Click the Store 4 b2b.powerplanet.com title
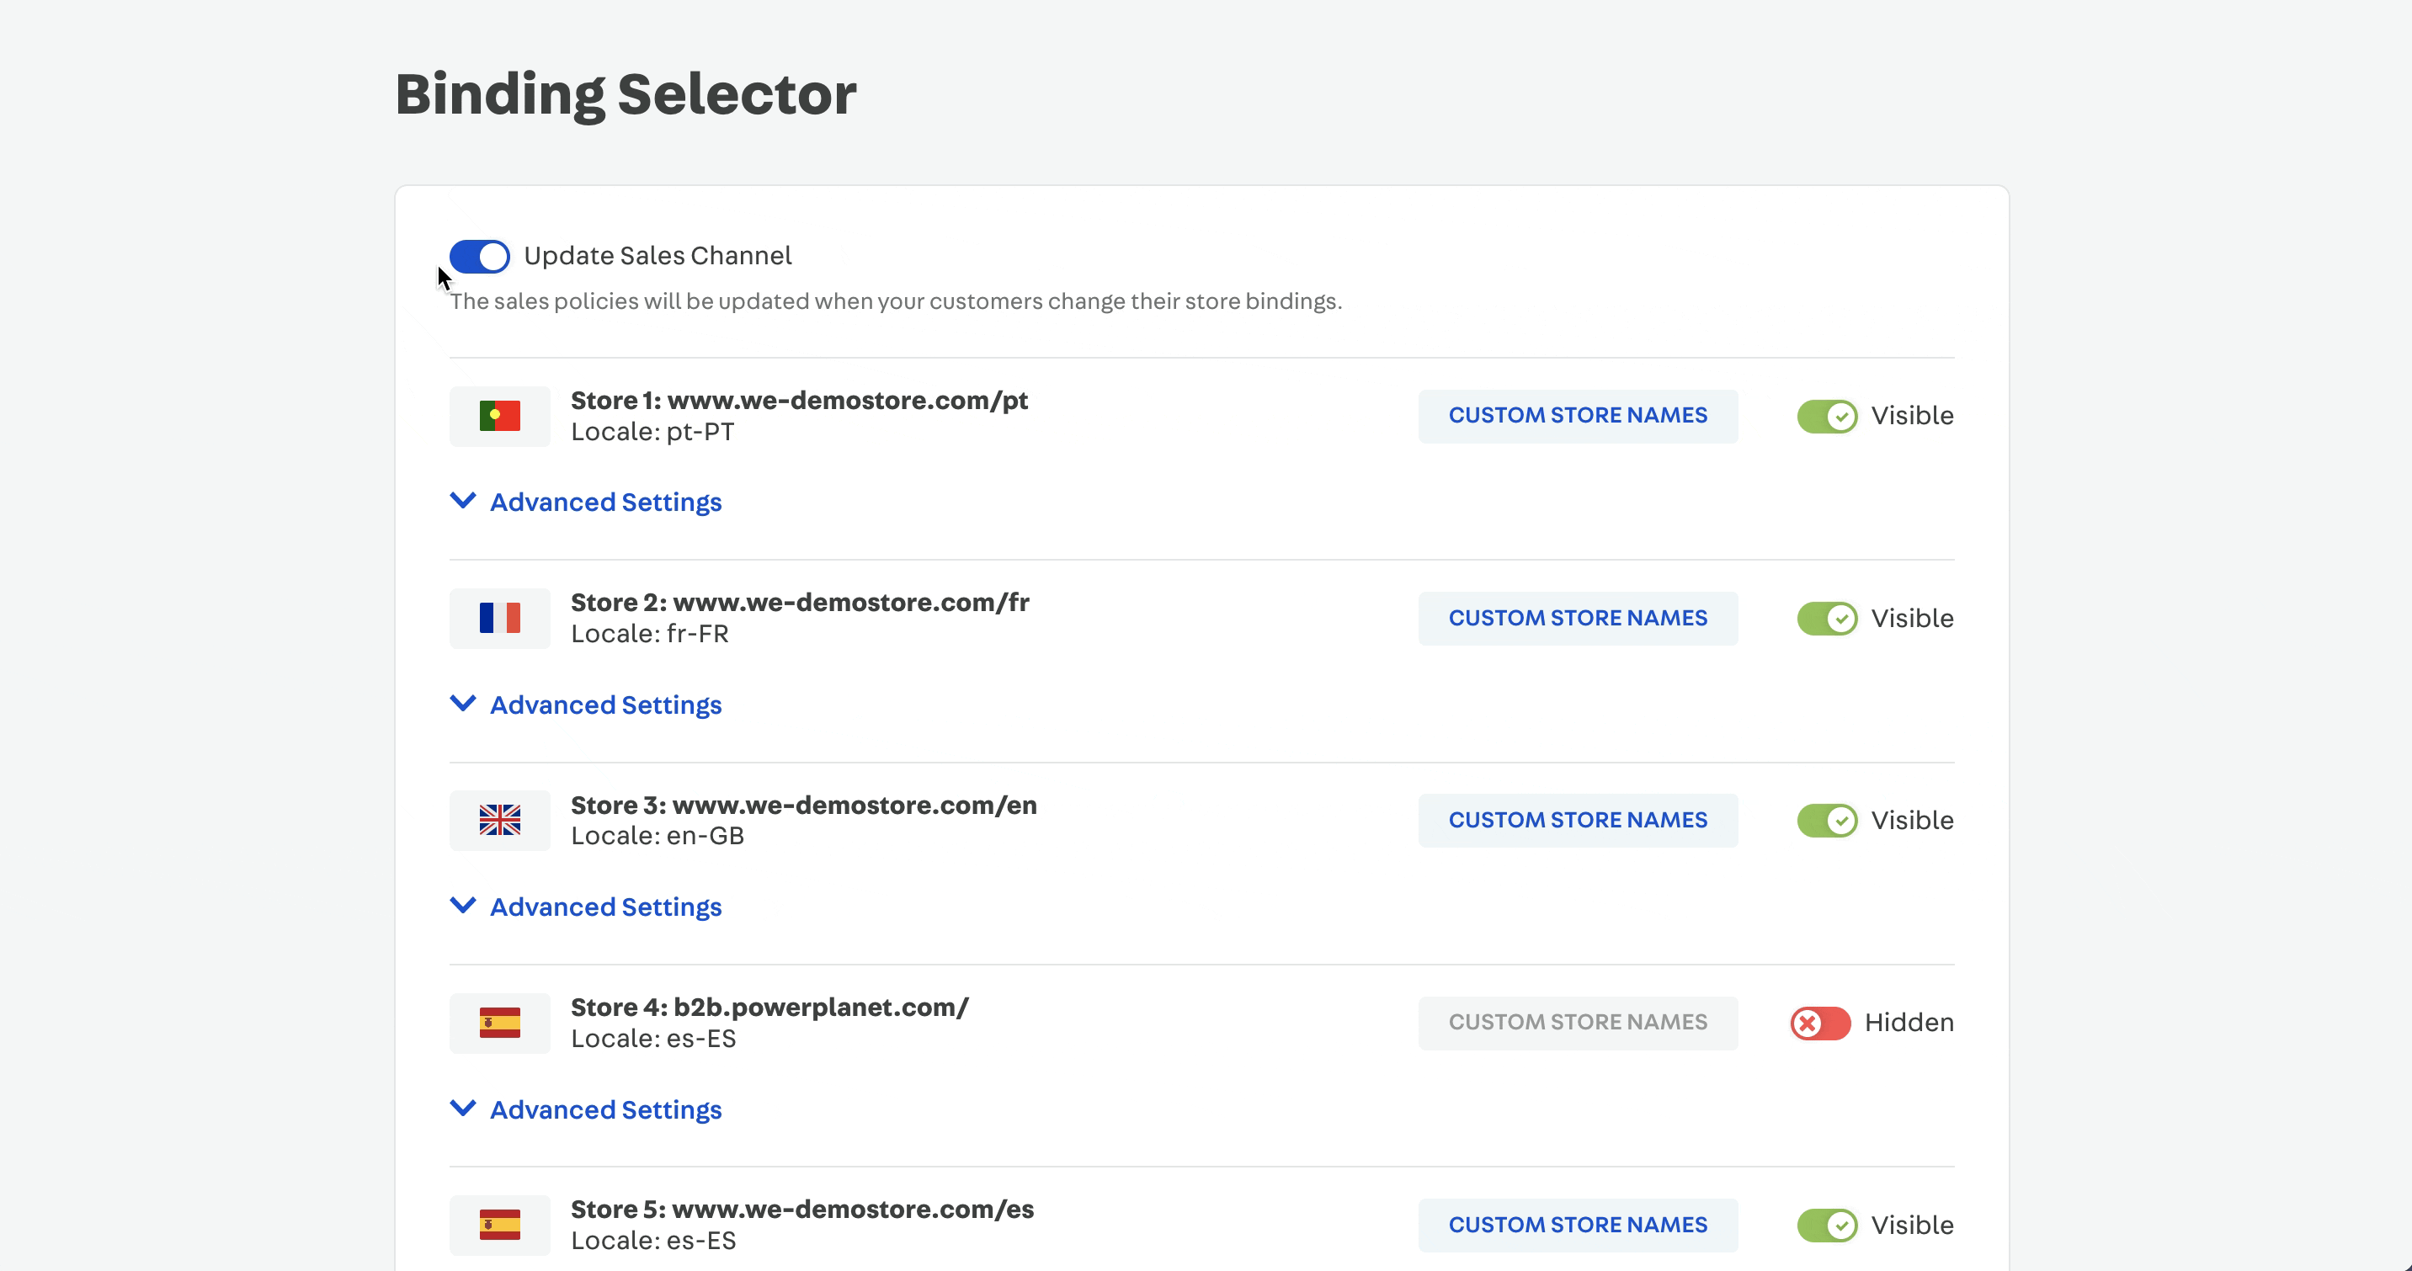 [x=769, y=1007]
